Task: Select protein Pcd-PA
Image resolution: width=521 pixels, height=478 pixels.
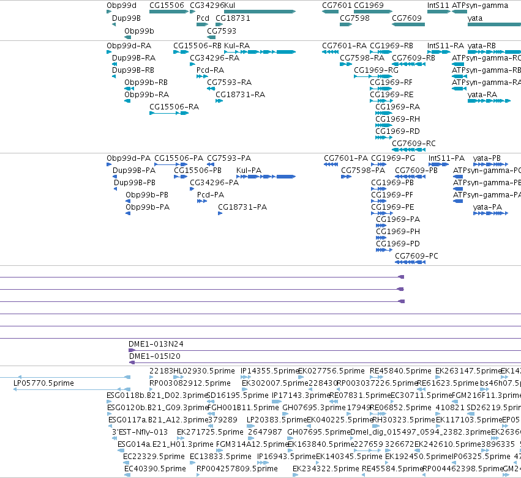Action: tap(202, 201)
